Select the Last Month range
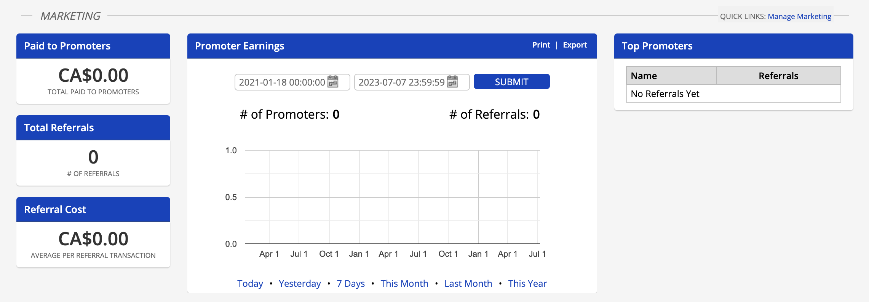 coord(468,283)
